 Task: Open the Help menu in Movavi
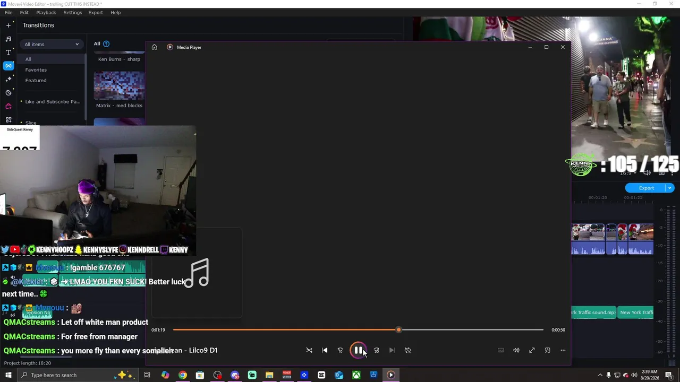tap(116, 12)
